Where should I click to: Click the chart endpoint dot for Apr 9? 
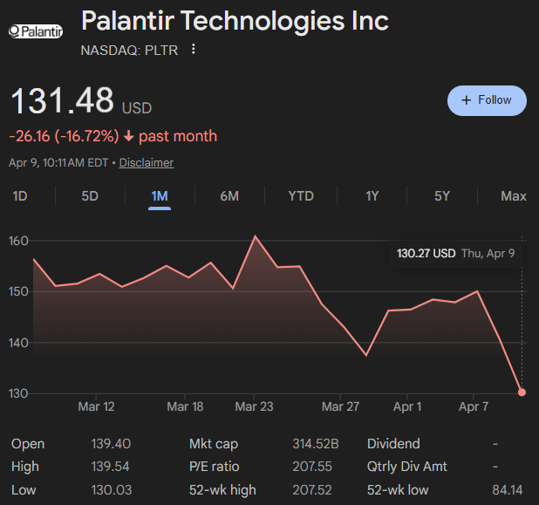click(x=522, y=392)
